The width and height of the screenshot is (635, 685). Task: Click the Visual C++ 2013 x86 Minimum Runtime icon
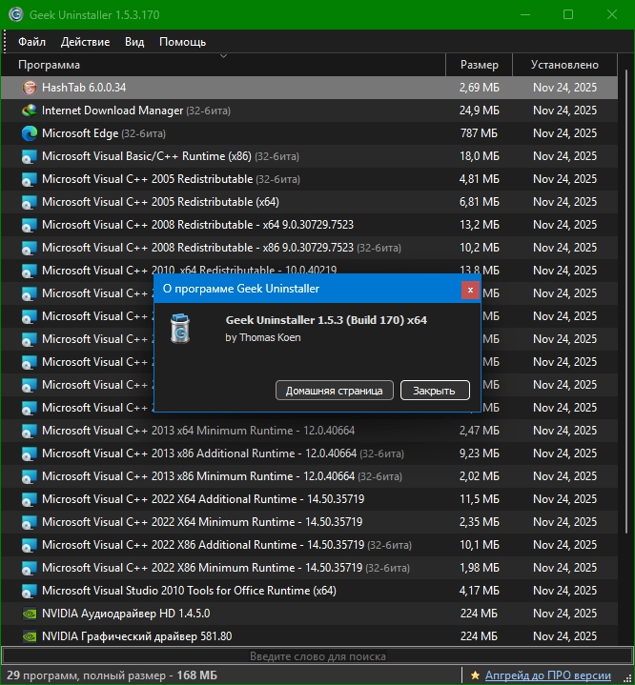coord(30,476)
